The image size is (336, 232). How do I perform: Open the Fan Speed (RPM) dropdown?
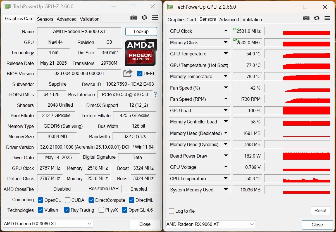[226, 99]
